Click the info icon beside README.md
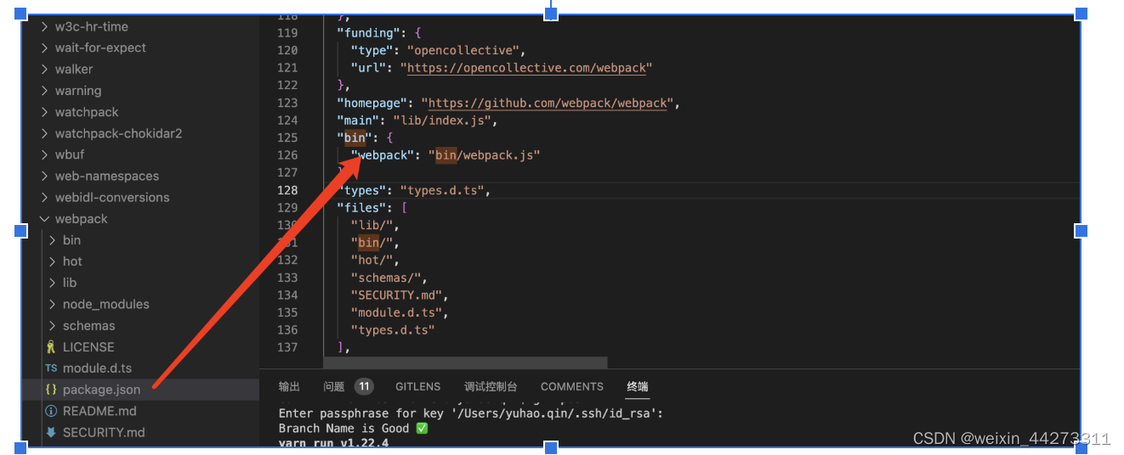1124x455 pixels. point(51,411)
